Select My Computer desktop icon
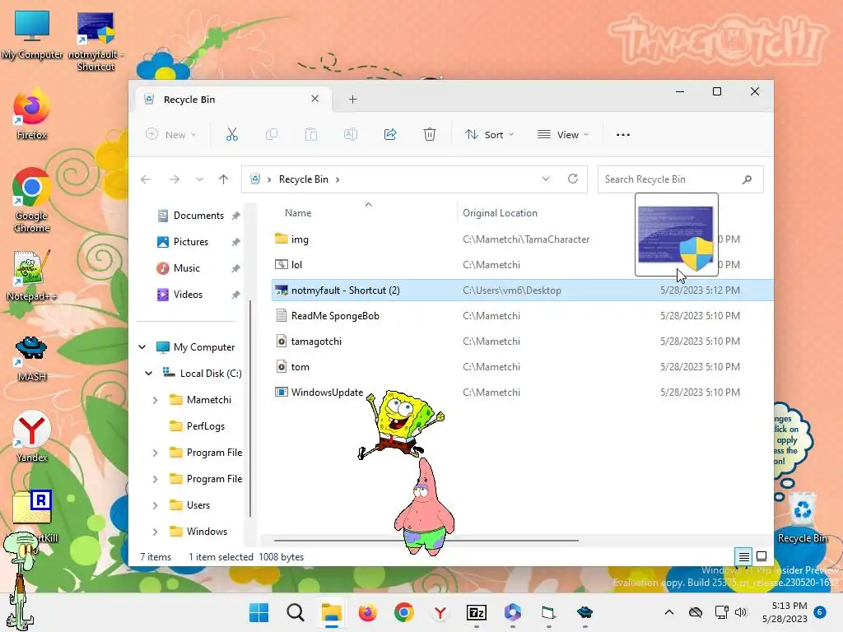Viewport: 843px width, 632px height. pos(32,35)
